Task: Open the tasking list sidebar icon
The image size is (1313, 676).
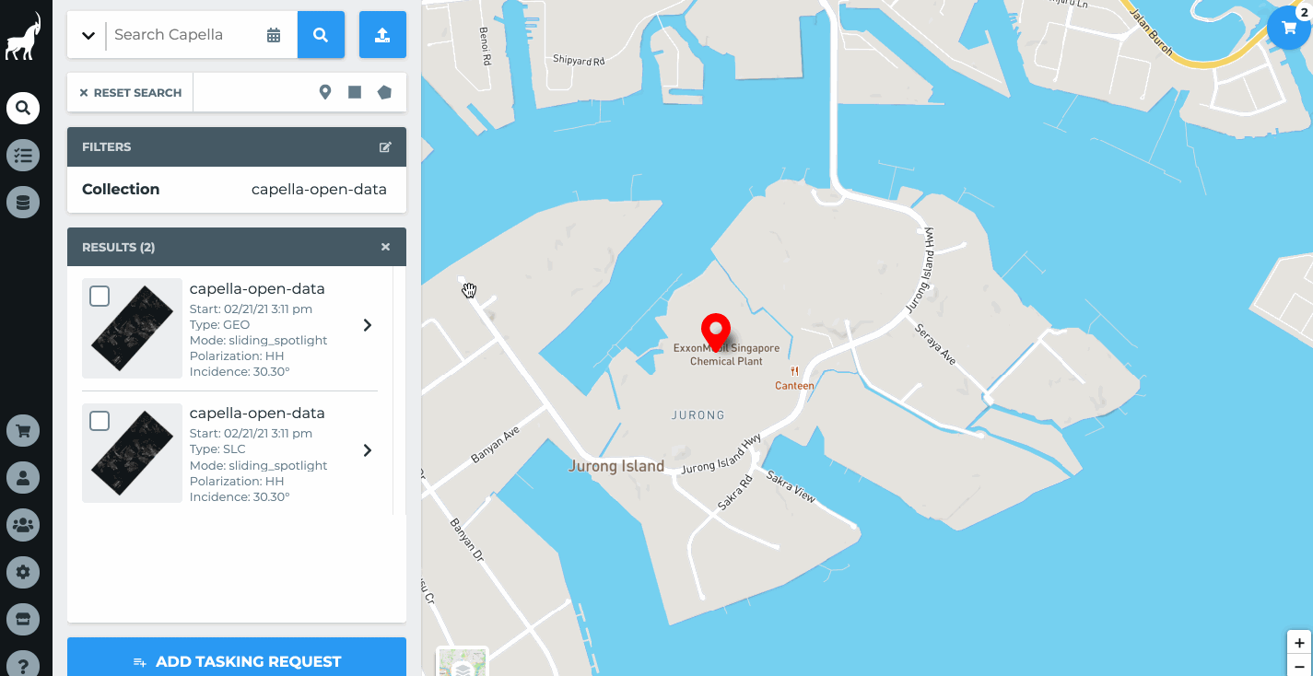Action: click(23, 156)
